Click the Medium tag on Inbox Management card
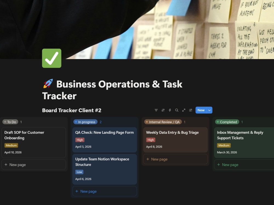This screenshot has height=205, width=274. click(x=224, y=145)
